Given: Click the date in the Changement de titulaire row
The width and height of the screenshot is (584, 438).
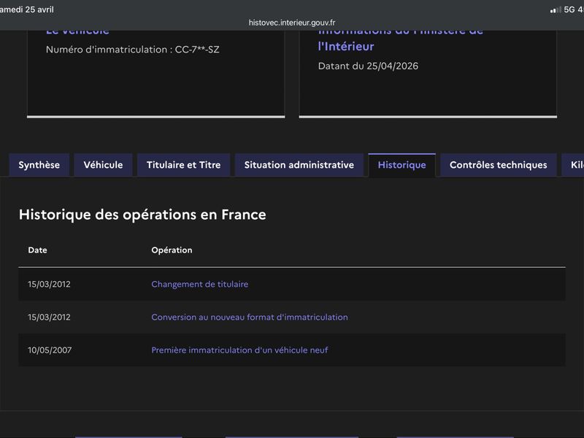Looking at the screenshot, I should pos(49,284).
